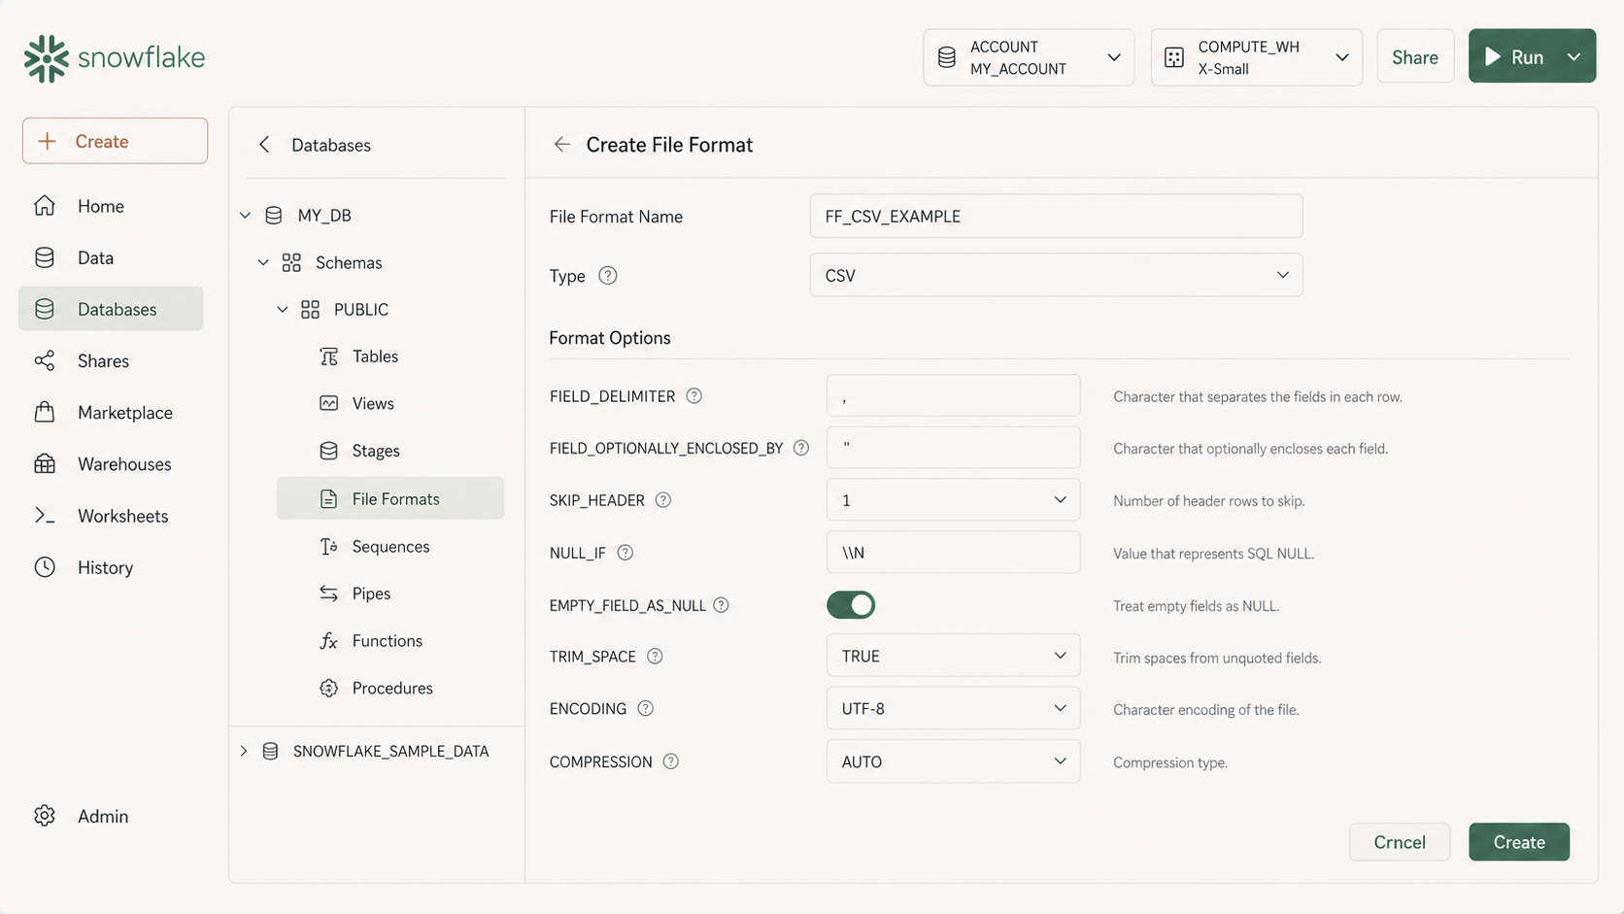Click the NULL_IF input field
This screenshot has height=914, width=1624.
[x=953, y=552]
